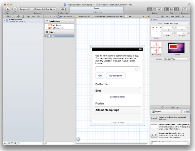Screen dimensions: 195x151
Task: Show the Breakpoint navigator
Action: pyautogui.click(x=33, y=16)
